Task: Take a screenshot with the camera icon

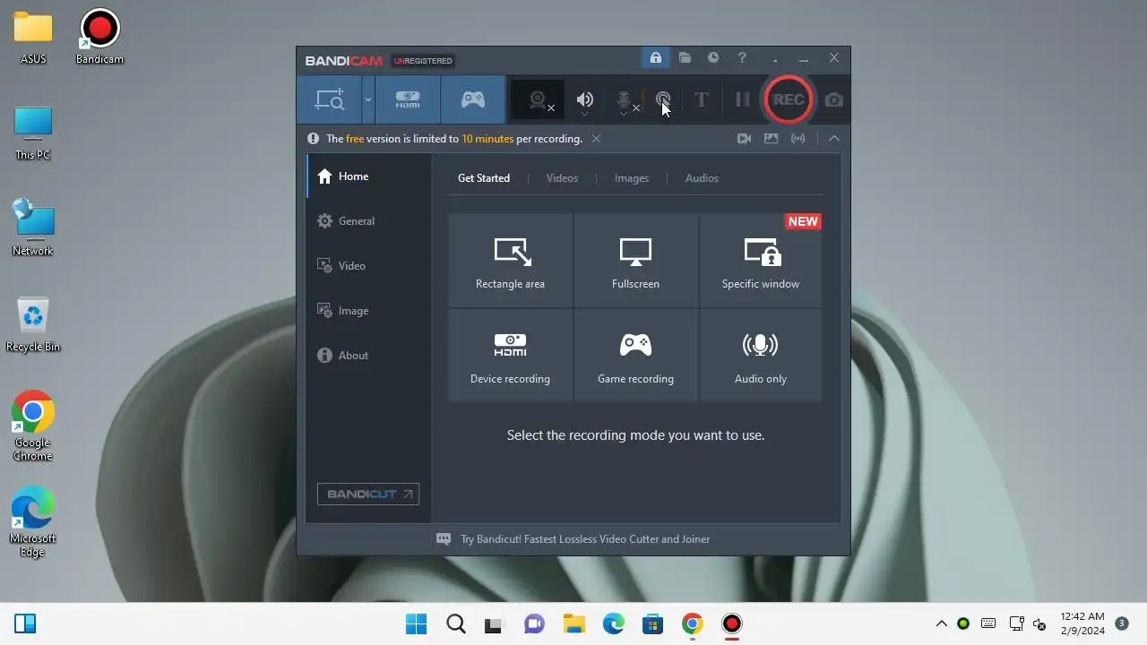Action: [x=834, y=99]
